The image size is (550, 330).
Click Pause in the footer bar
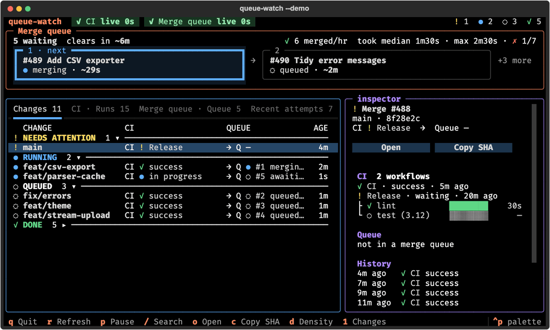pos(117,322)
